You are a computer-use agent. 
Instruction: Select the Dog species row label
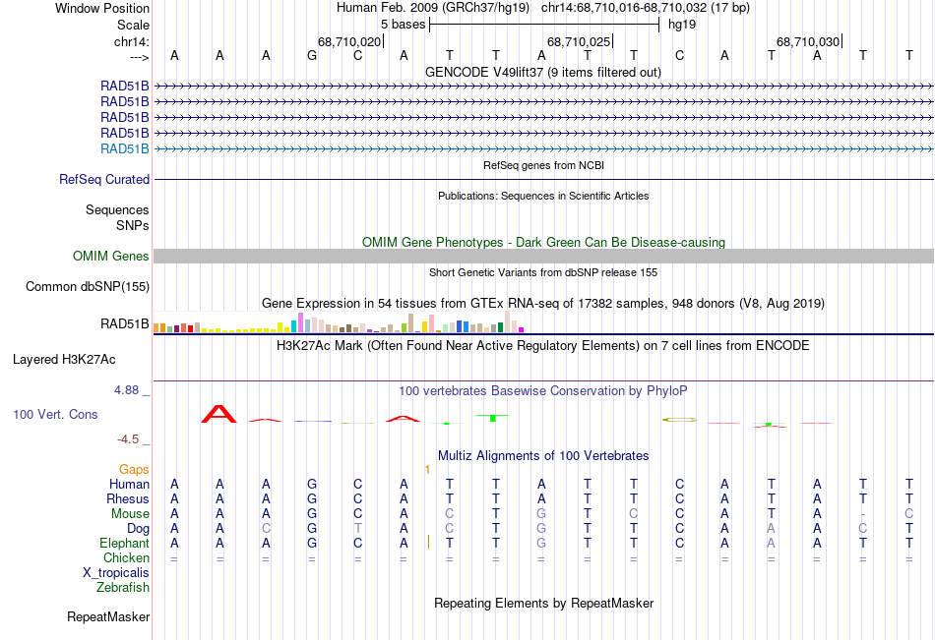(x=139, y=529)
